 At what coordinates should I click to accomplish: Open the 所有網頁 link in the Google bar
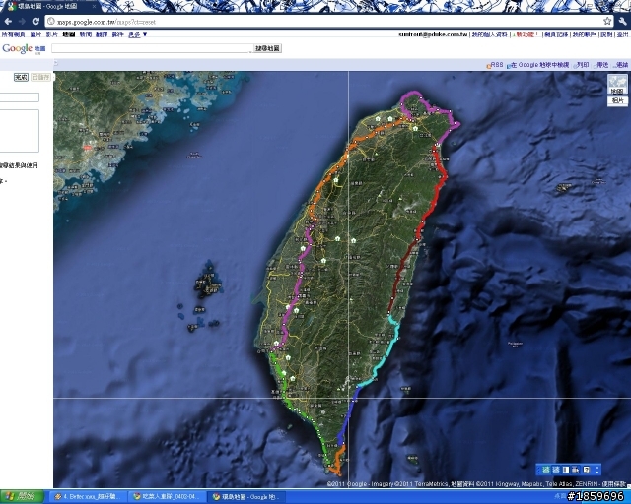click(13, 34)
